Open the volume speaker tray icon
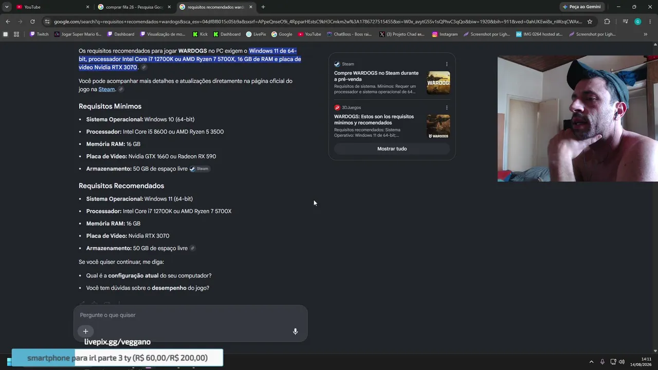Screen dimensions: 658x370 click(x=622, y=362)
